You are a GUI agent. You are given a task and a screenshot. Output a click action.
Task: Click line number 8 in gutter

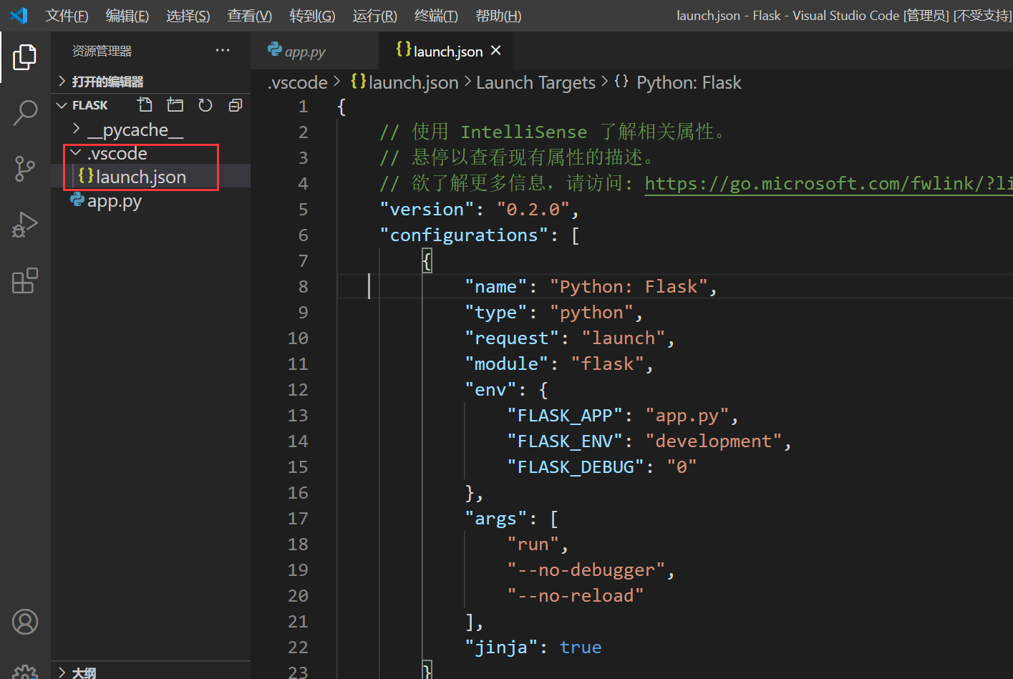tap(303, 286)
